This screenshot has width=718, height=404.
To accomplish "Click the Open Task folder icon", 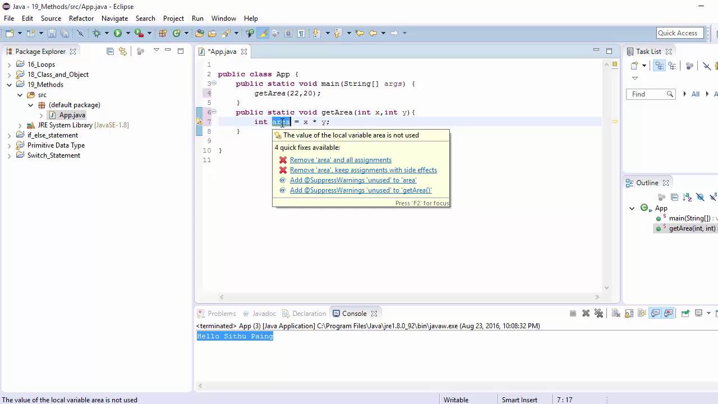I will tap(211, 33).
